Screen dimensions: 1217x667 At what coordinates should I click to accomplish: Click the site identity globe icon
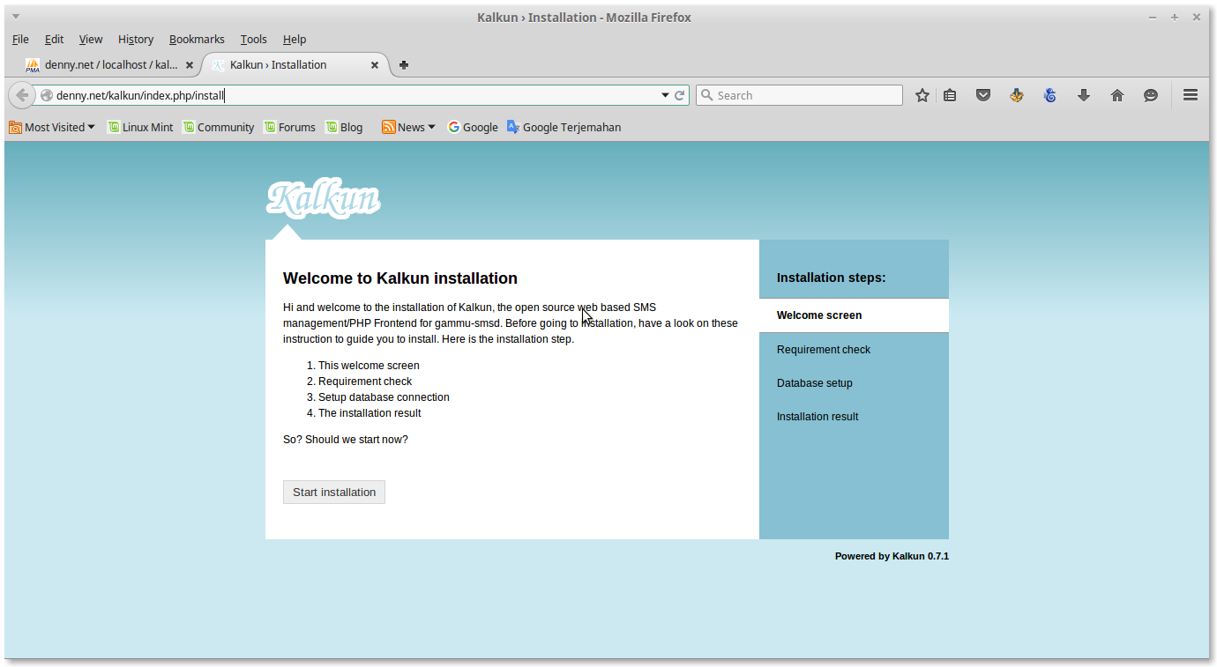pos(47,95)
